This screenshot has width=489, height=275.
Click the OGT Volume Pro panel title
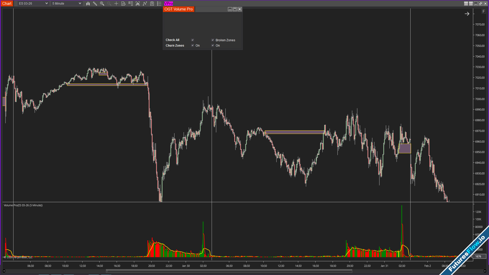pos(179,9)
